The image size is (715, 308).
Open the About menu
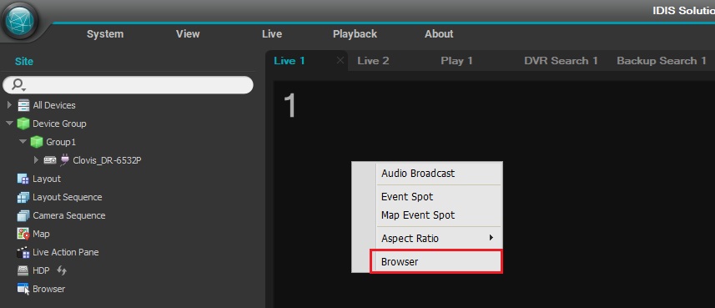[x=439, y=34]
